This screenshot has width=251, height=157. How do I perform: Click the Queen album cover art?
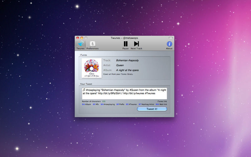(x=92, y=68)
